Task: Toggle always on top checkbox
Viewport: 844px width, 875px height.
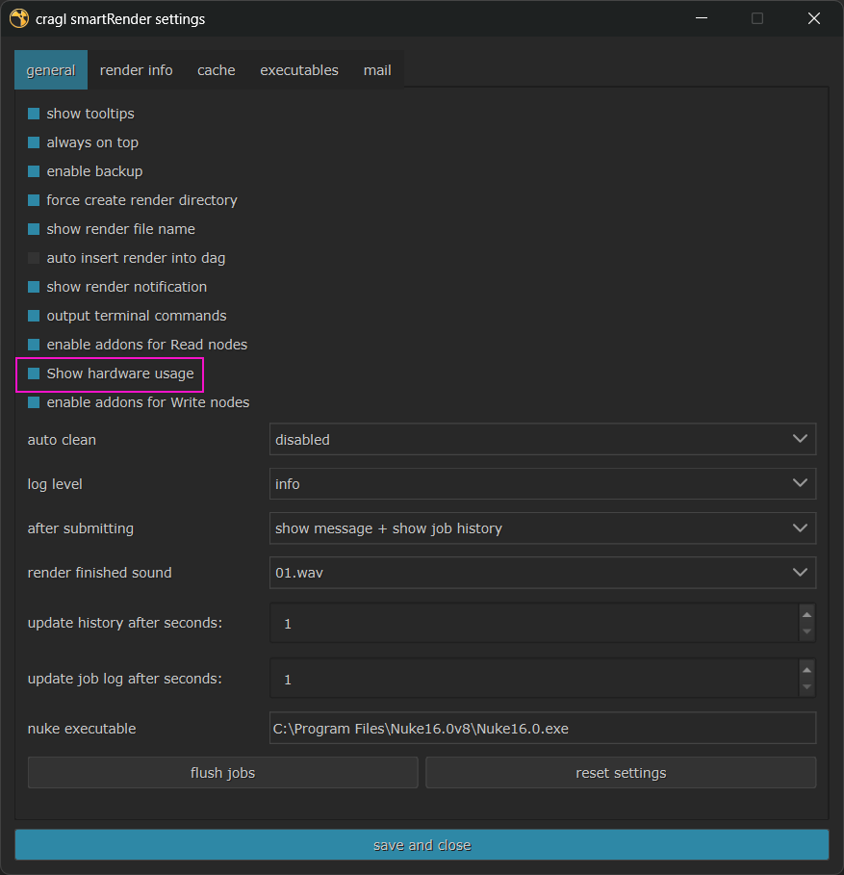Action: click(34, 142)
